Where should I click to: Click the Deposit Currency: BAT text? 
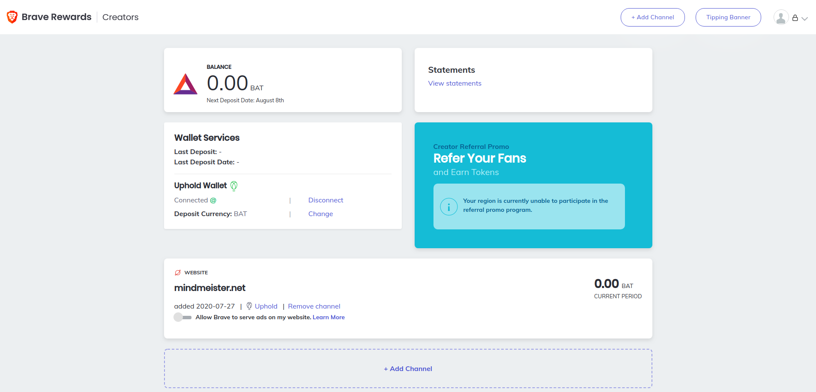click(x=210, y=214)
